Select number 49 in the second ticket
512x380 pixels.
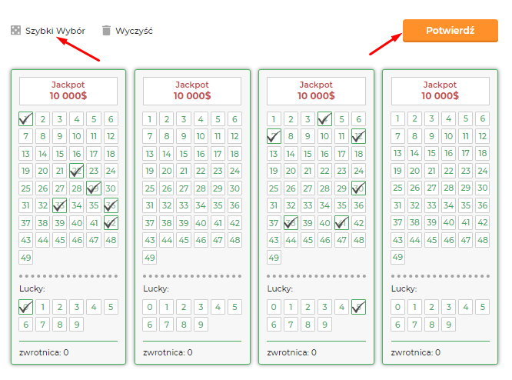(x=150, y=258)
